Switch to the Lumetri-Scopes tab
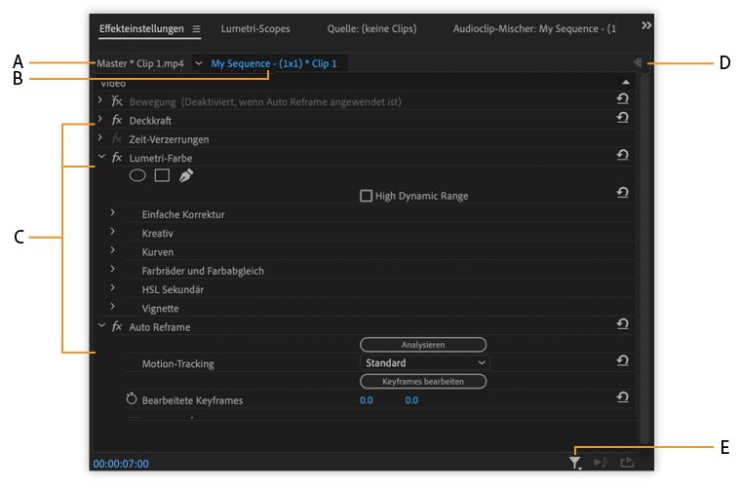 (255, 29)
